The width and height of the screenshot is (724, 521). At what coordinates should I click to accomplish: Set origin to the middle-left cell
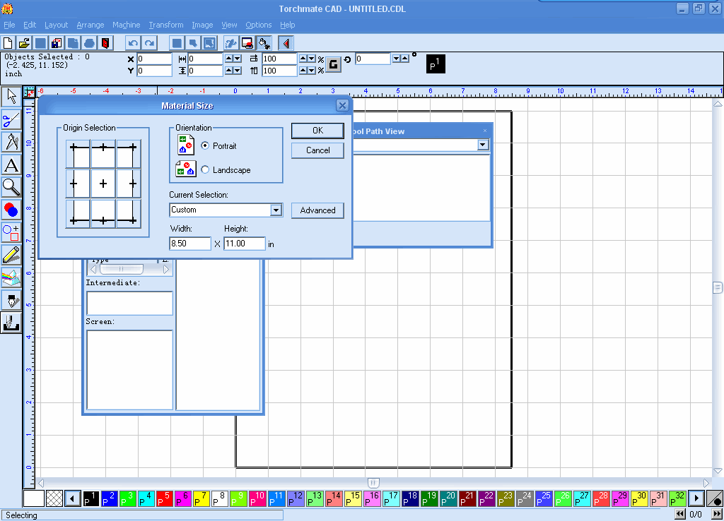[78, 184]
